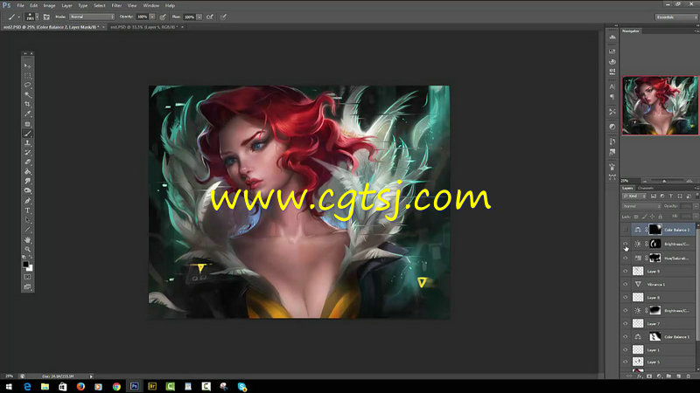This screenshot has height=393, width=700.
Task: Select the Rectangular Marquee tool
Action: point(28,75)
